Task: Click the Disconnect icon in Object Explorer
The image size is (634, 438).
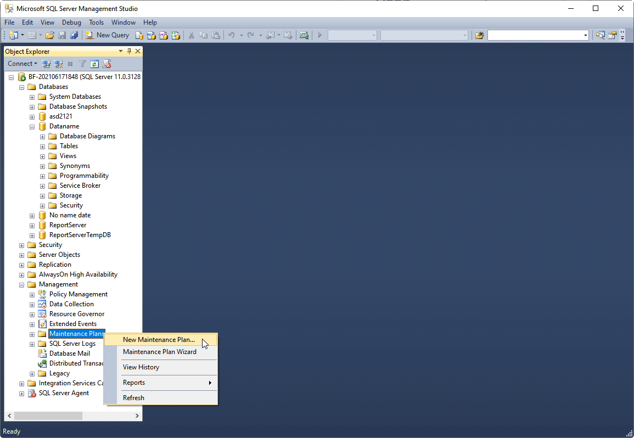Action: [x=58, y=64]
